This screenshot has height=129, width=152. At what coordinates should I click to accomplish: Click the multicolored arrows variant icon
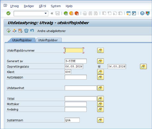pos(15,31)
